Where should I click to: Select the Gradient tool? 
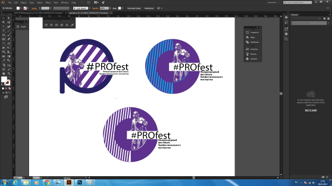(9, 56)
